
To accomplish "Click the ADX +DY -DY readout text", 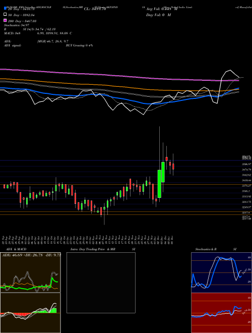I will point(31,255).
